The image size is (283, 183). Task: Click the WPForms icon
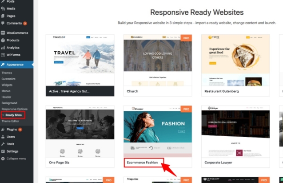pos(3,55)
